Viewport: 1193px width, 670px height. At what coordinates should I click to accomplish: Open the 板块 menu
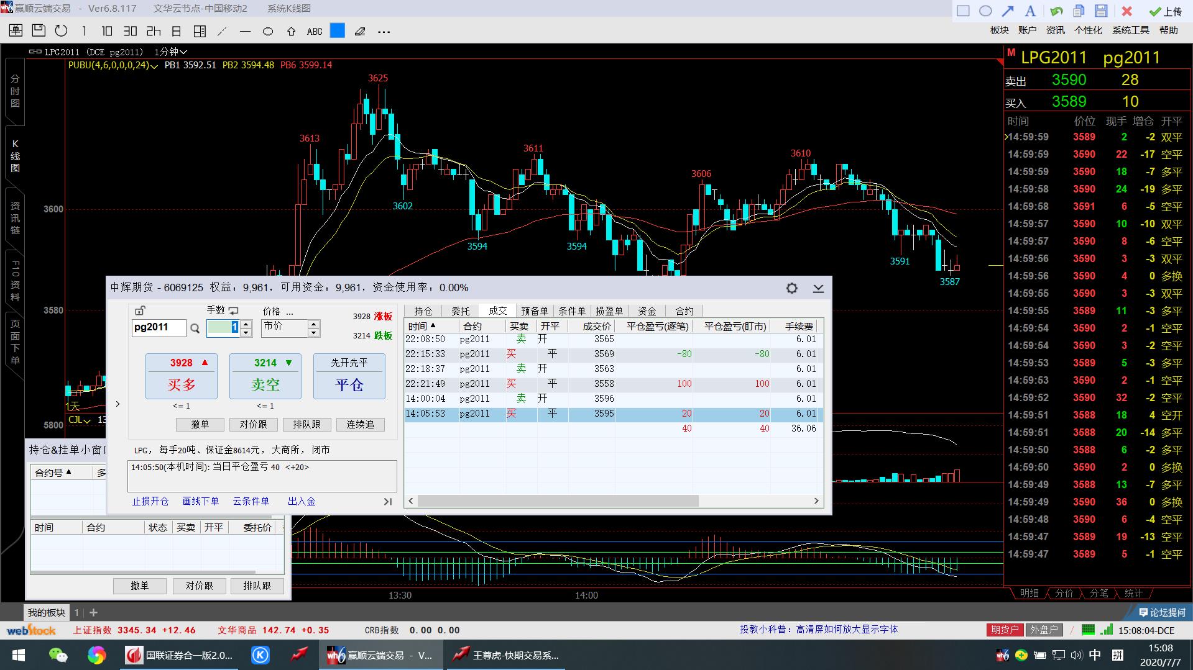pyautogui.click(x=999, y=30)
